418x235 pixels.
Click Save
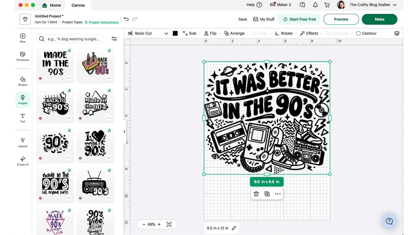coord(243,19)
